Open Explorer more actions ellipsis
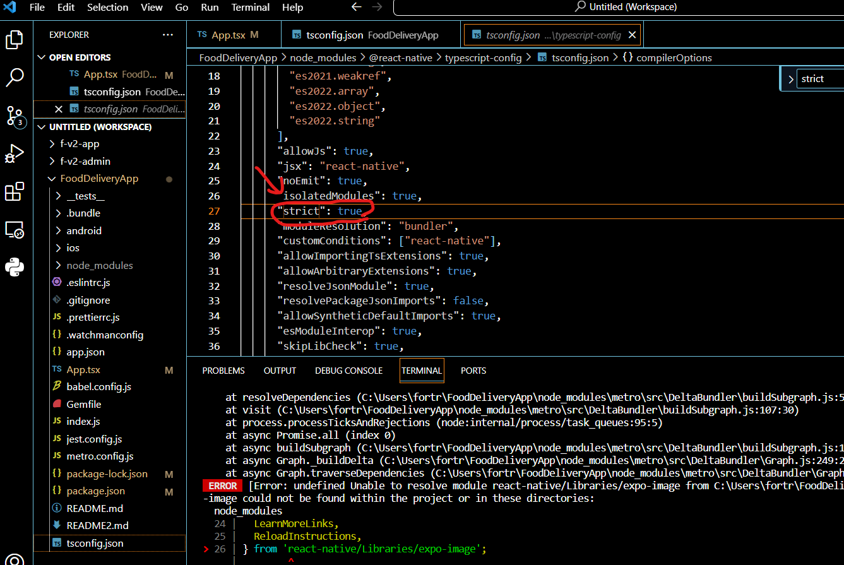The height and width of the screenshot is (565, 844). [x=167, y=35]
